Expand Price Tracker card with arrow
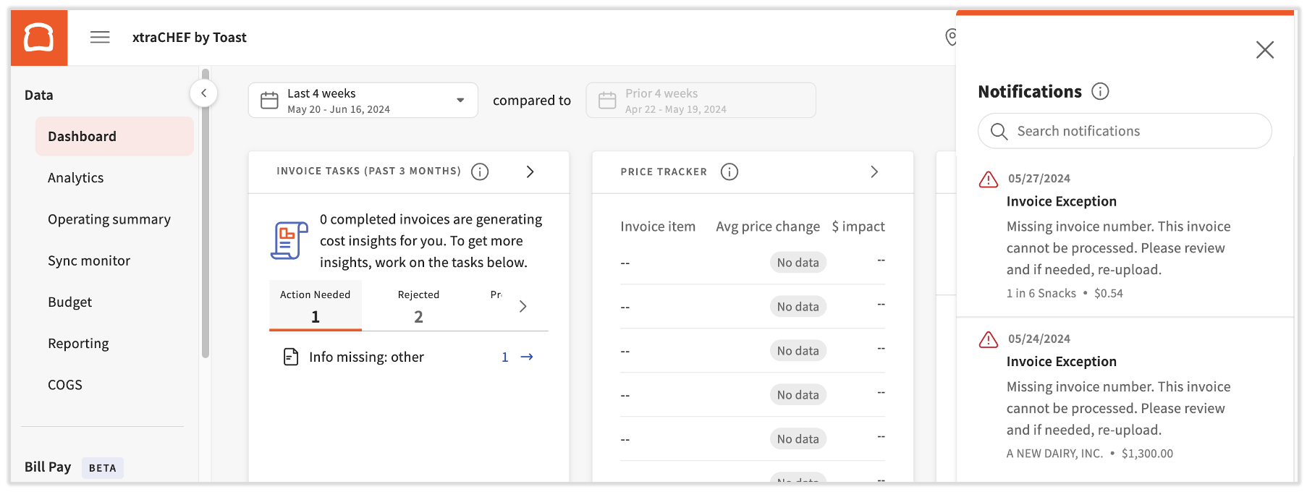 [874, 171]
